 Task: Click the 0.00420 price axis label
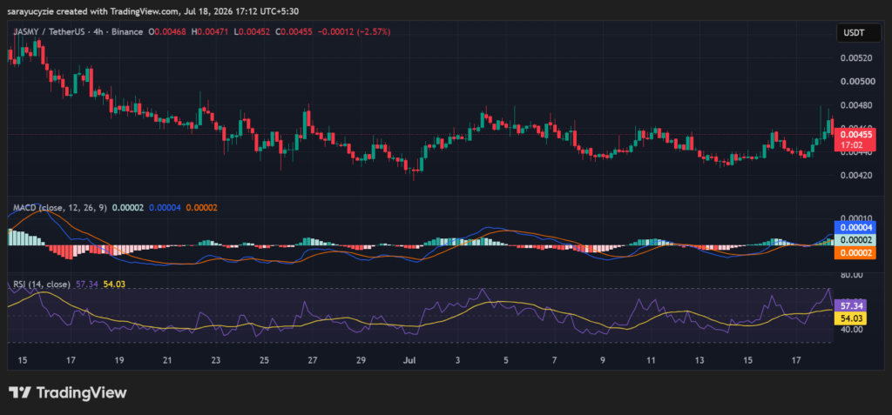pyautogui.click(x=855, y=175)
